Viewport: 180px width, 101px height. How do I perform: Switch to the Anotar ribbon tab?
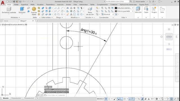pyautogui.click(x=69, y=4)
